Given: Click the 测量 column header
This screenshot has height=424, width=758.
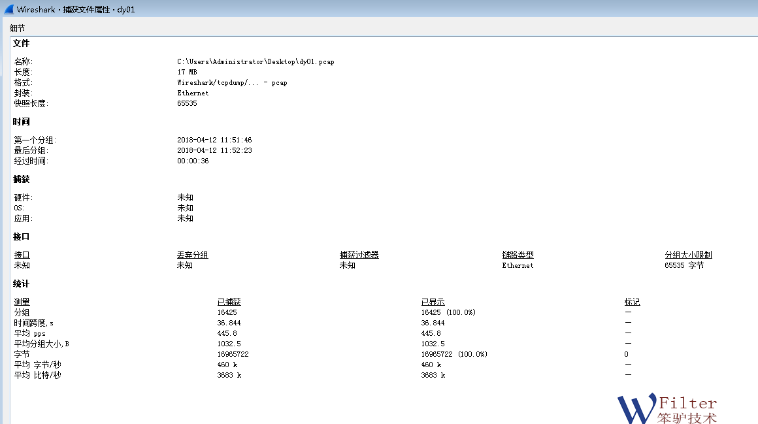Looking at the screenshot, I should [22, 302].
